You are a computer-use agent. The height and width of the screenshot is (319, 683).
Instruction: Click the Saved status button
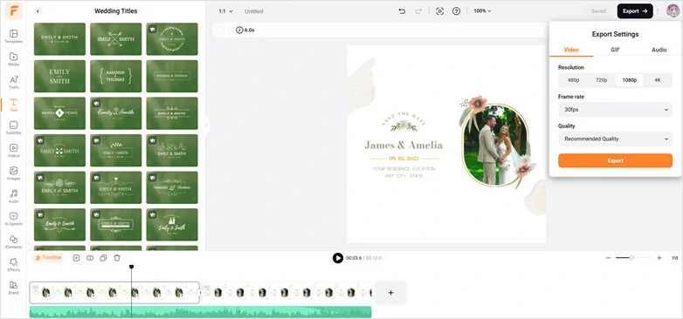click(x=598, y=11)
